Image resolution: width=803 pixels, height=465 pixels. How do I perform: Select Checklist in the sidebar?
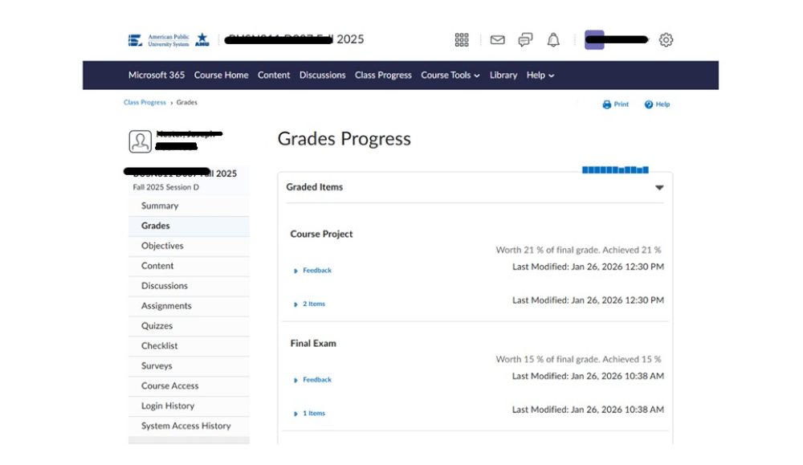point(189,345)
